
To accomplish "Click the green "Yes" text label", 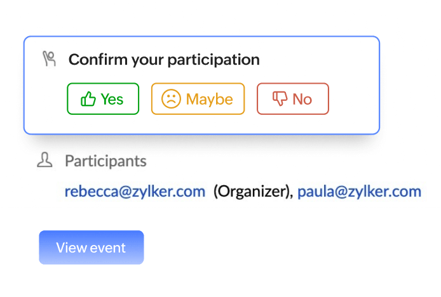I will click(112, 99).
